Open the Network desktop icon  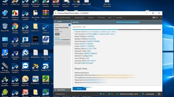point(5,14)
